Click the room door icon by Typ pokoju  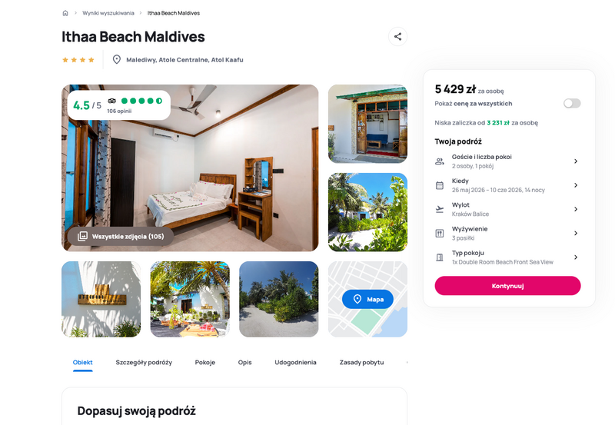439,257
